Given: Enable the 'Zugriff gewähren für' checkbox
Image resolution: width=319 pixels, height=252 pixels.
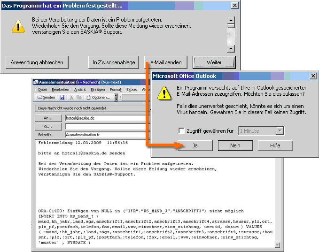Looking at the screenshot, I should pos(181,131).
